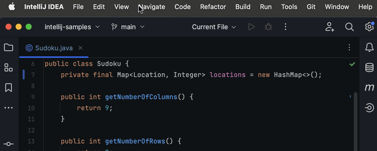Open IDE Settings gear
This screenshot has width=377, height=151.
(369, 27)
